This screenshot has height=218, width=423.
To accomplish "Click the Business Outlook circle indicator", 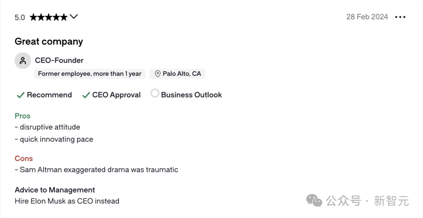I will (155, 94).
